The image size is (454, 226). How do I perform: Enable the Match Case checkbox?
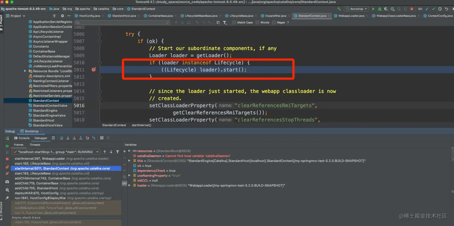[234, 22]
